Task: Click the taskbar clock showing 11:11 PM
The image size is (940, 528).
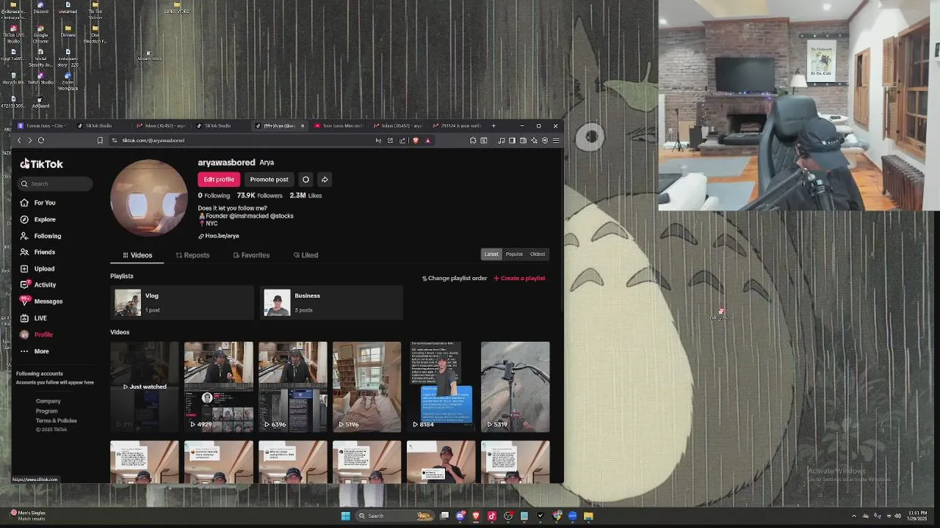Action: click(917, 516)
